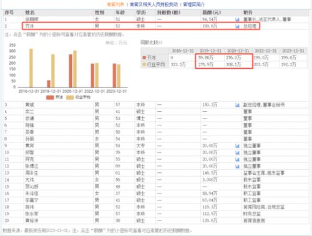Viewport: 312px width, 236px height.
Task: Click the 192.2万 industry average cell
Action: coord(289,64)
